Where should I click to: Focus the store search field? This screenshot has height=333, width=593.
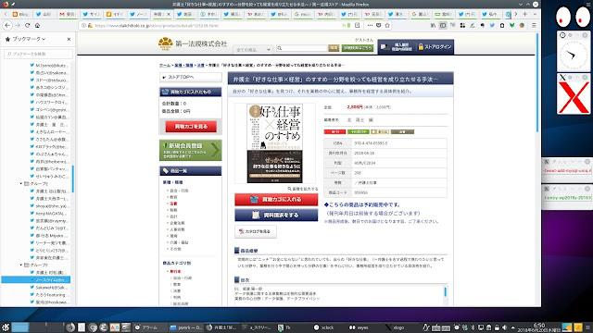coord(302,48)
